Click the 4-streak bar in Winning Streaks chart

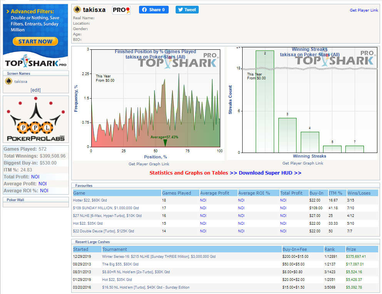pos(310,142)
